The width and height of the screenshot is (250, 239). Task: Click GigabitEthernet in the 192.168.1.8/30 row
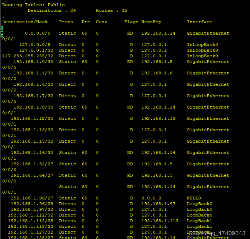pos(208,107)
